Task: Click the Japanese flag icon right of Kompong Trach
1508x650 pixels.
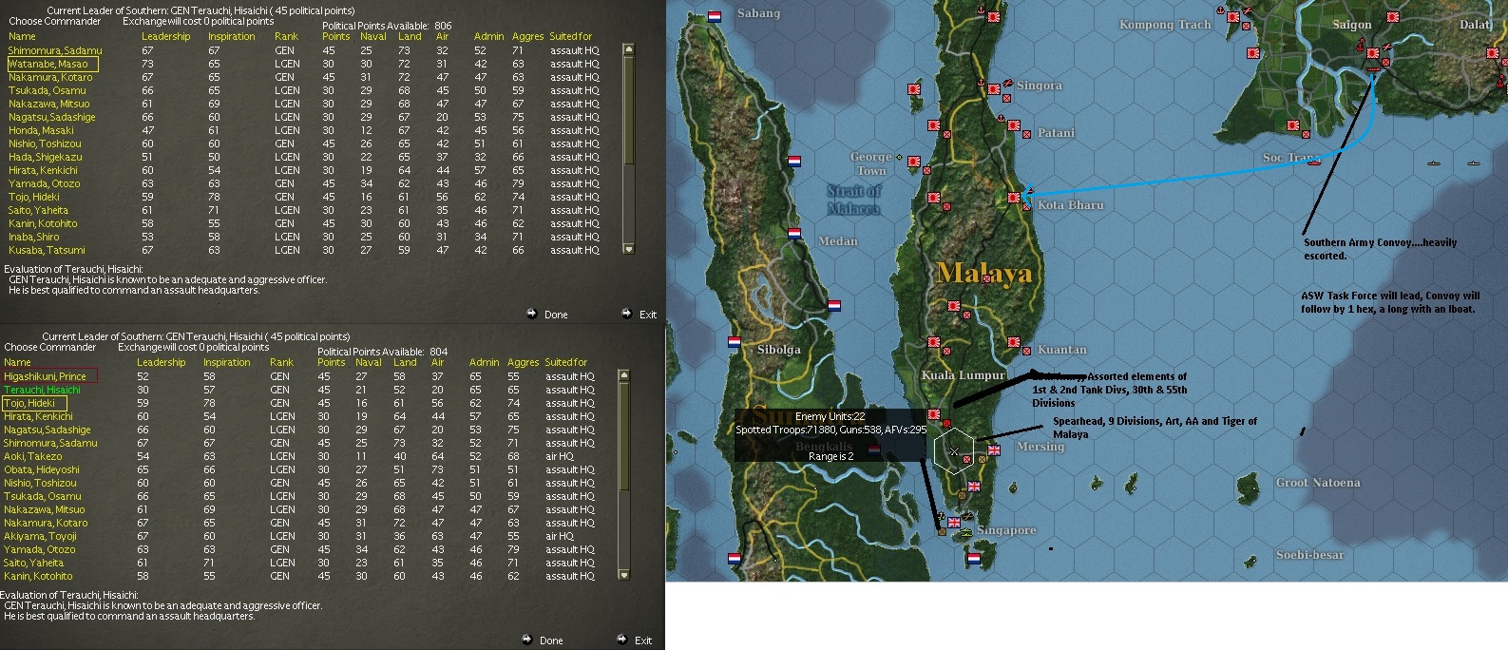Action: (x=1233, y=16)
